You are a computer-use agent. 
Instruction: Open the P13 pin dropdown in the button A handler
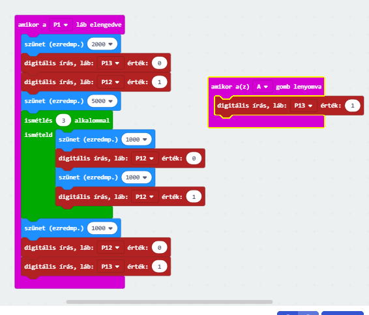(303, 106)
